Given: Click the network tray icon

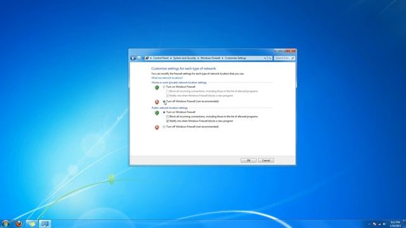Looking at the screenshot, I should click(x=379, y=224).
